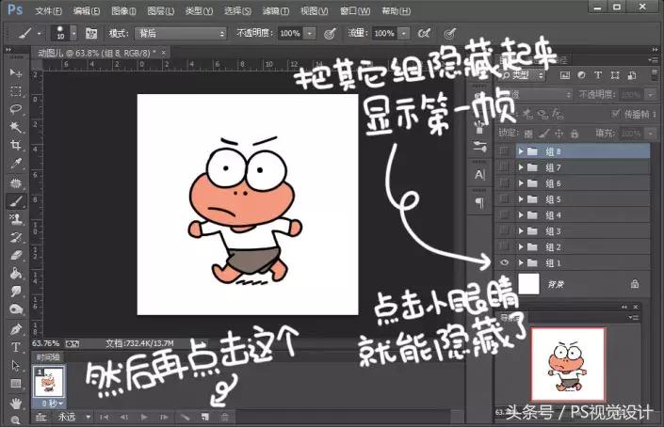664x427 pixels.
Task: Select the Rectangular Marquee tool
Action: [16, 91]
